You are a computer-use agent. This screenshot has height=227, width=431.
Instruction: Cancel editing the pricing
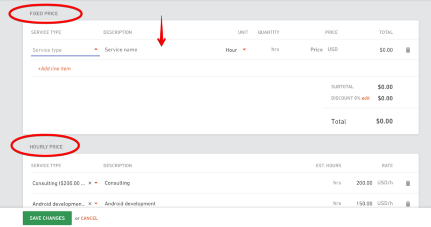89,218
